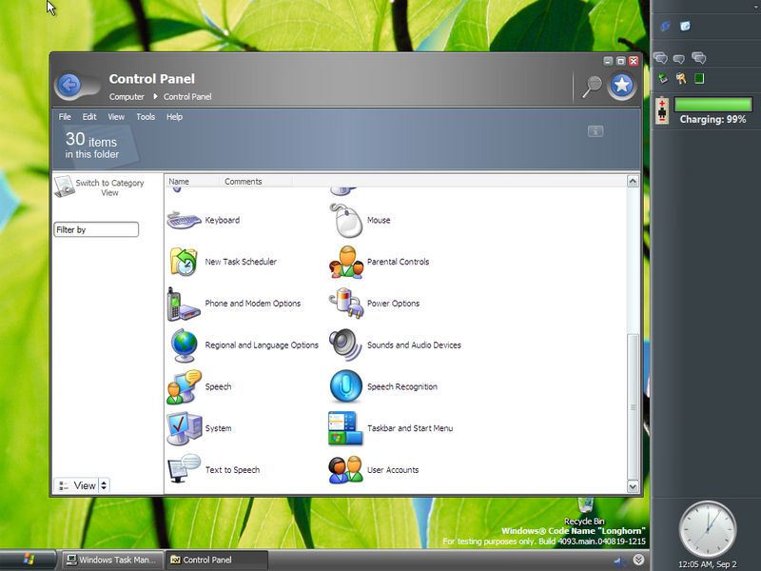Click the search magnifier icon
This screenshot has height=571, width=761.
(x=592, y=86)
